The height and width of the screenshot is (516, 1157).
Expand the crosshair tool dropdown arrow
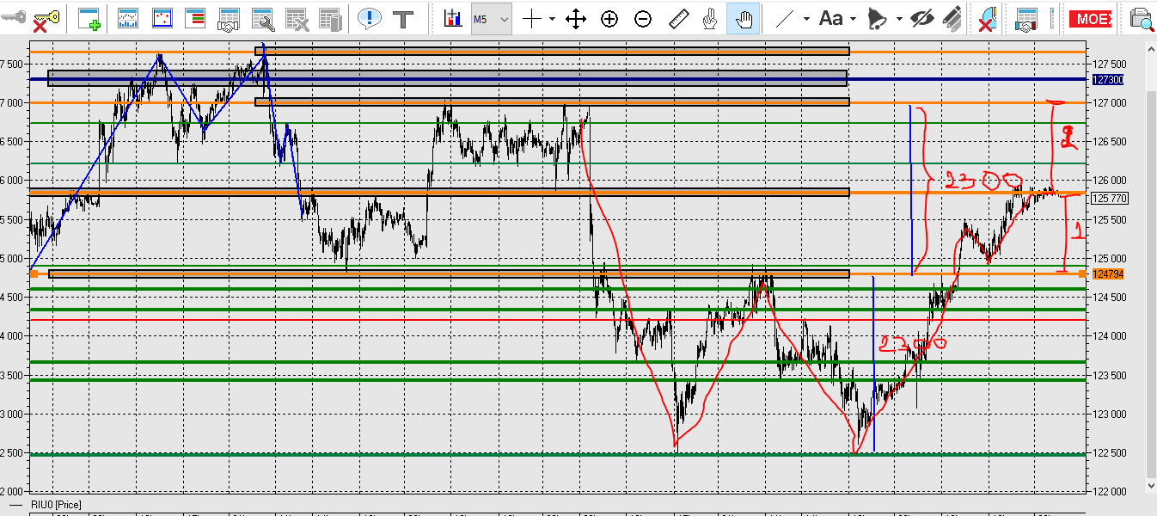tap(552, 18)
